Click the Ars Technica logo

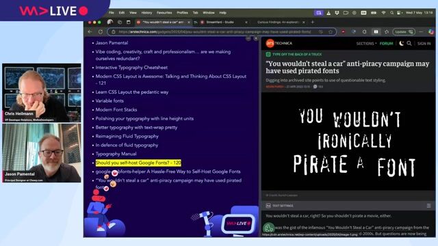(x=279, y=43)
